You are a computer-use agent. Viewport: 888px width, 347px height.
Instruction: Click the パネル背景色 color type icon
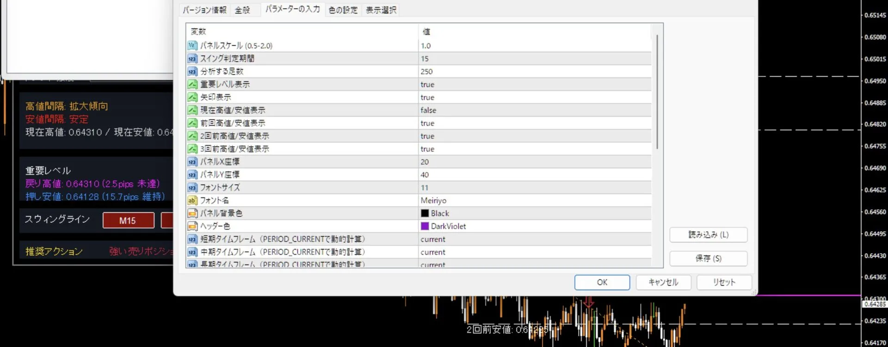192,214
